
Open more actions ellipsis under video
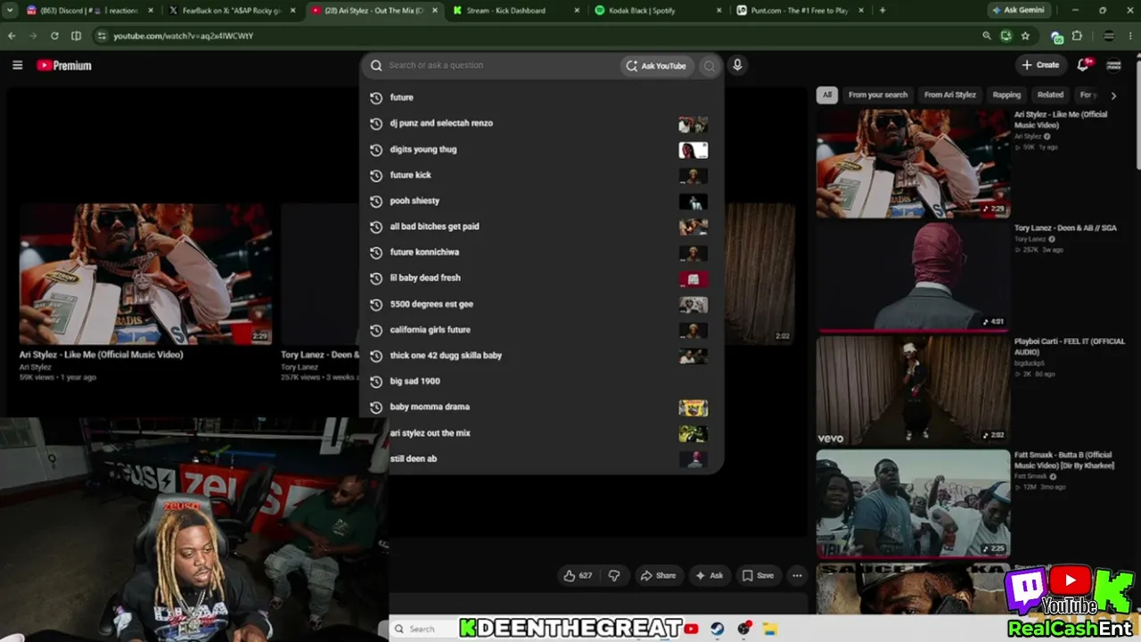(x=797, y=575)
